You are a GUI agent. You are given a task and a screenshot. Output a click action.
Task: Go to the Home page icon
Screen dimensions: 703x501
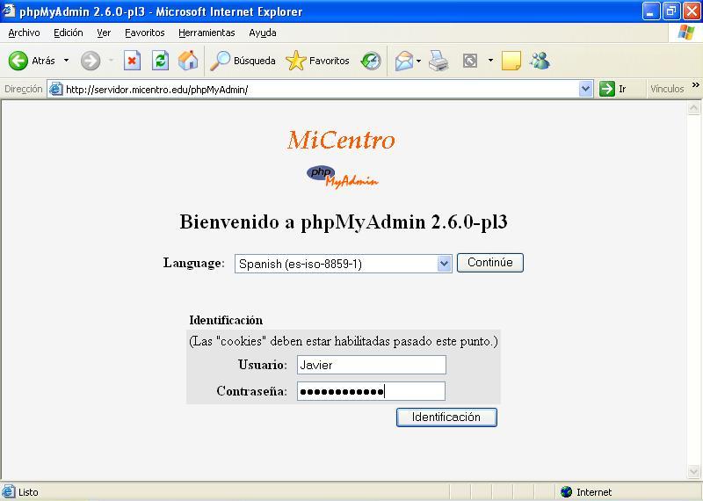click(188, 61)
